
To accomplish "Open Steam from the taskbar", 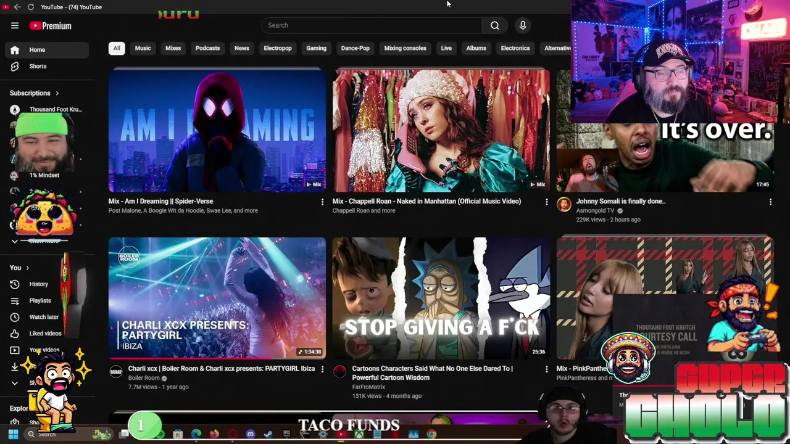I will coord(268,434).
